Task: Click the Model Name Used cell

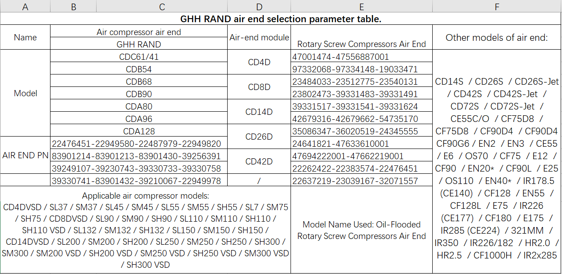Action: (361, 230)
